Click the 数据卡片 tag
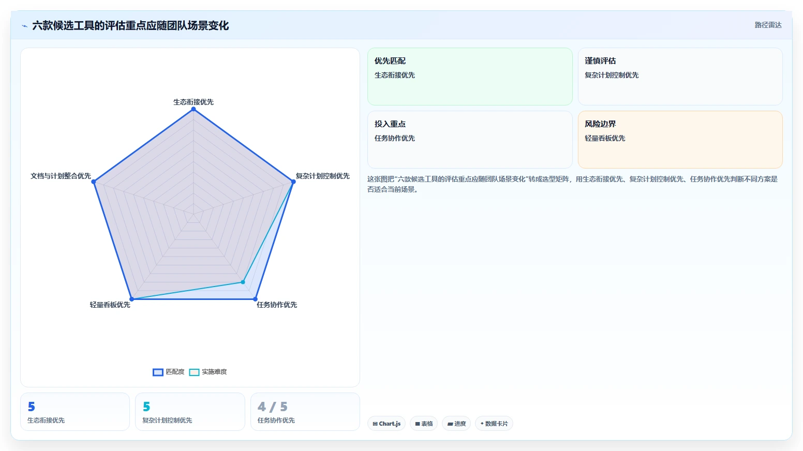 494,424
